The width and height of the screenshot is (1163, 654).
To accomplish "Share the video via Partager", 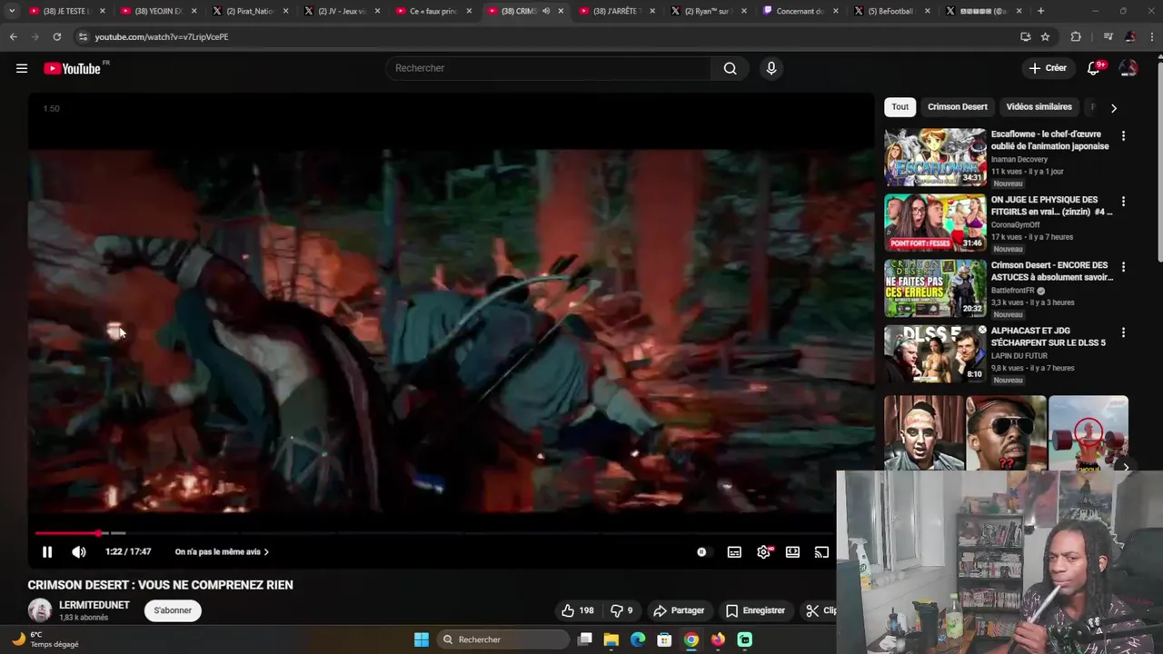I will (x=679, y=610).
